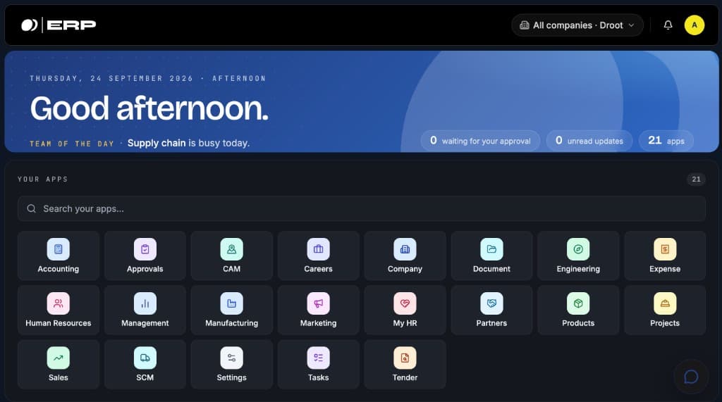The width and height of the screenshot is (722, 402).
Task: Open the My HR app
Action: 405,310
